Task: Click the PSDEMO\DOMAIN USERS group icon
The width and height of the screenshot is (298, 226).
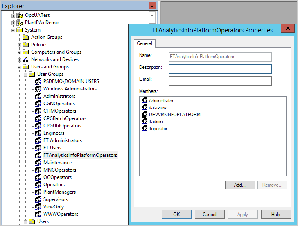Action: point(38,81)
